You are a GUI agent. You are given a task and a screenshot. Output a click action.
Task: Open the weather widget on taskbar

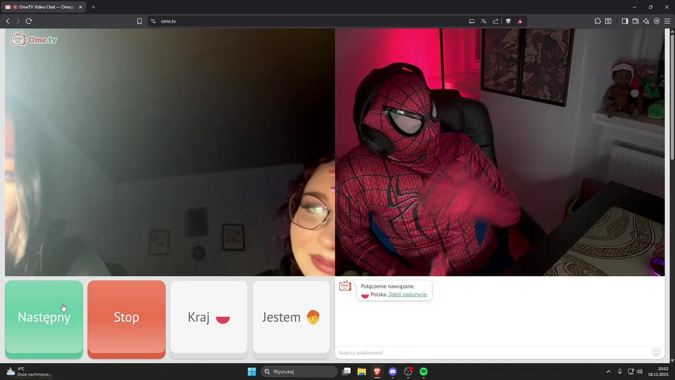pyautogui.click(x=29, y=372)
